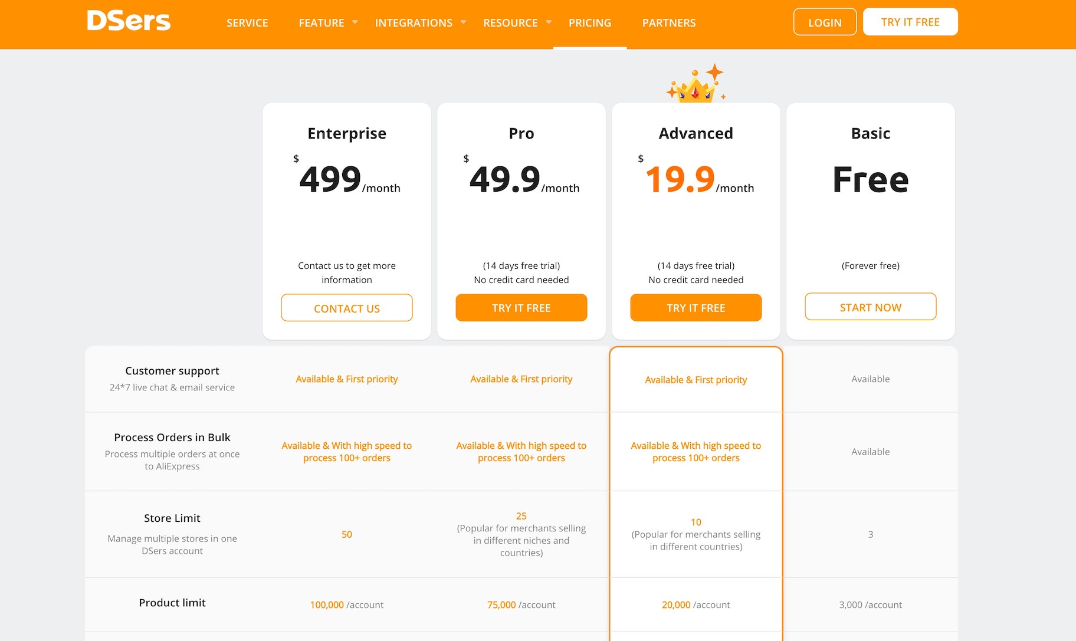Open the PARTNERS page
This screenshot has height=641, width=1076.
[669, 23]
